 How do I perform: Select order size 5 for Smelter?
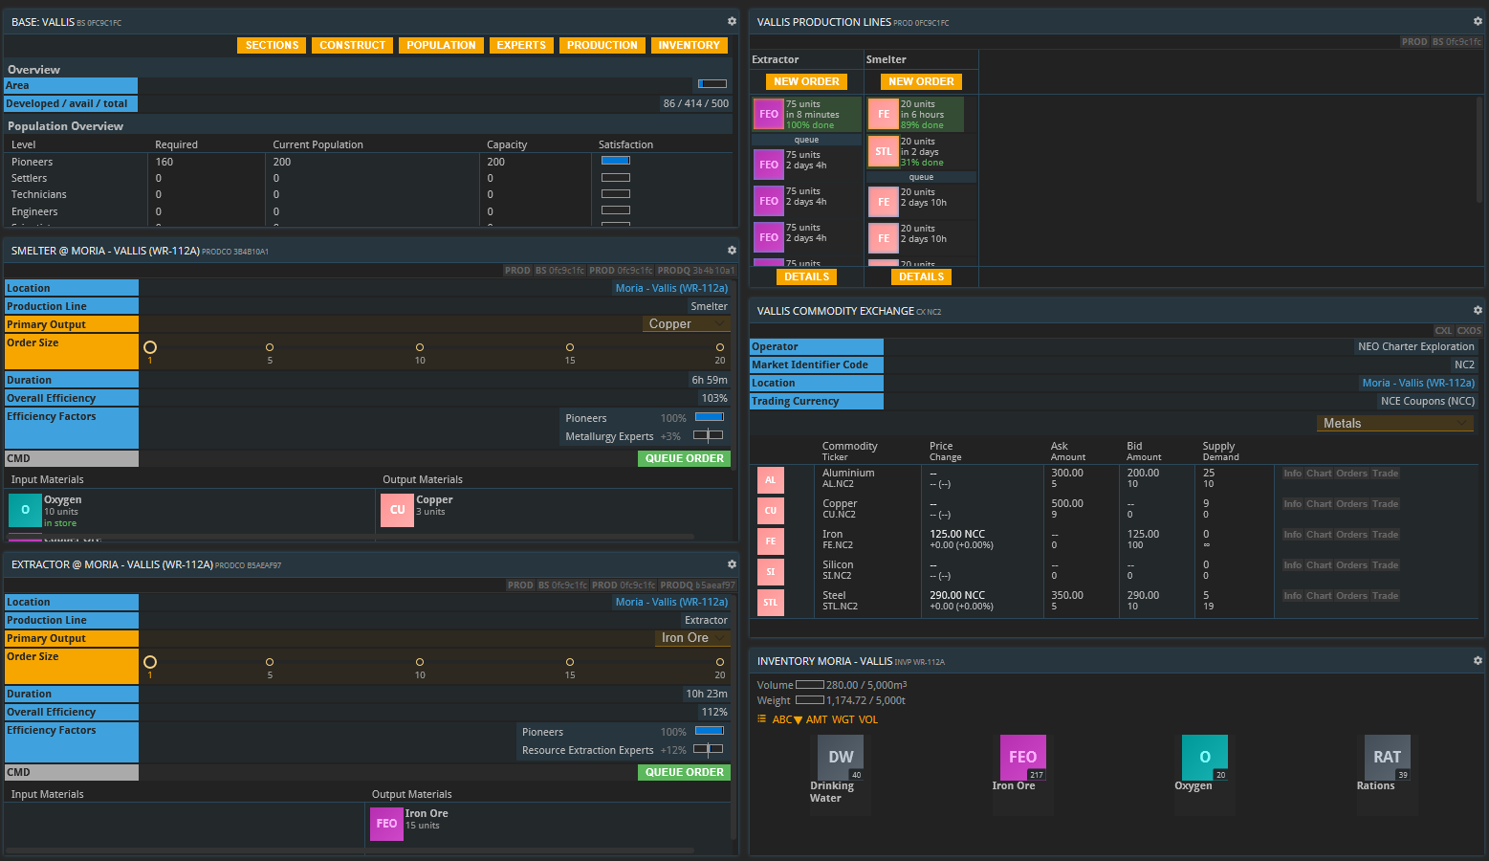click(270, 347)
